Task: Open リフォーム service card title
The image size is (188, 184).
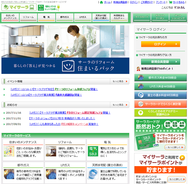Action: (x=65, y=142)
